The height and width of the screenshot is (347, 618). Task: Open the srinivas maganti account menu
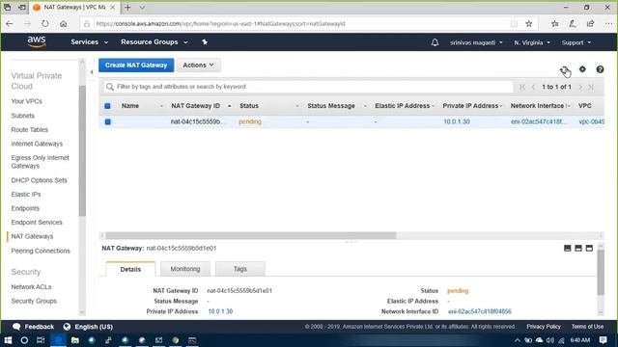coord(476,42)
